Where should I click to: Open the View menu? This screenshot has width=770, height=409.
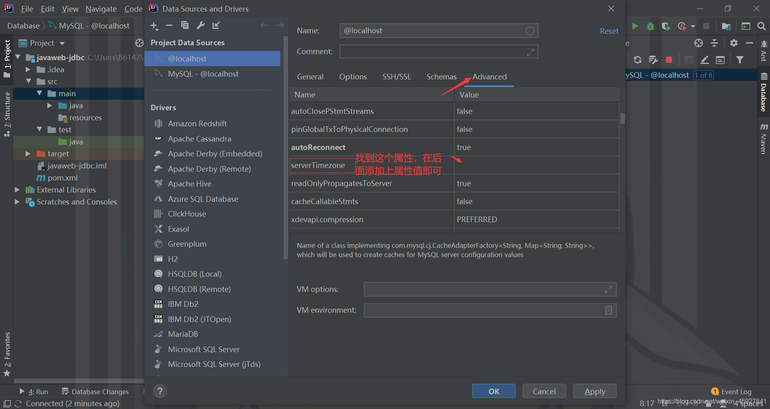coord(70,9)
